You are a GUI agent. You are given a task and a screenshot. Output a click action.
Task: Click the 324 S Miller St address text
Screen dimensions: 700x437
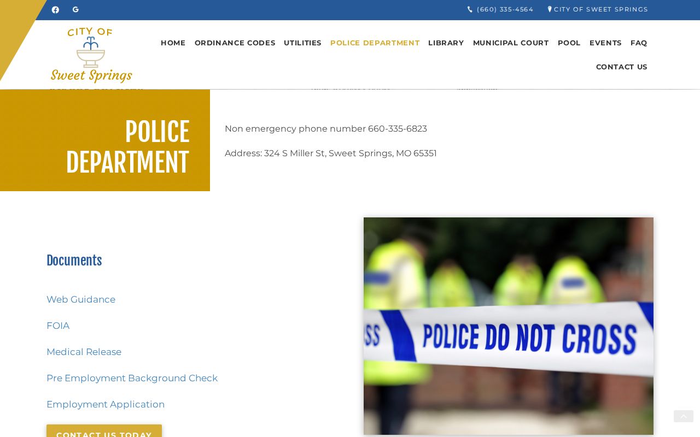click(x=331, y=153)
